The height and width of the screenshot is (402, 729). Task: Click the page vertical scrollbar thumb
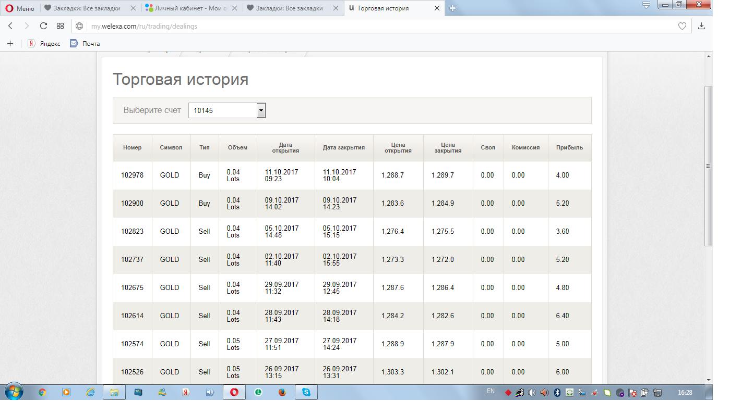click(x=708, y=166)
